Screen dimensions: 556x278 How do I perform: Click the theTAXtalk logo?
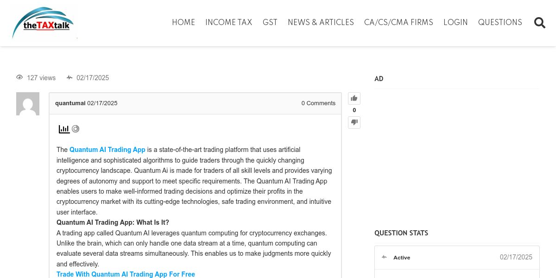point(43,23)
